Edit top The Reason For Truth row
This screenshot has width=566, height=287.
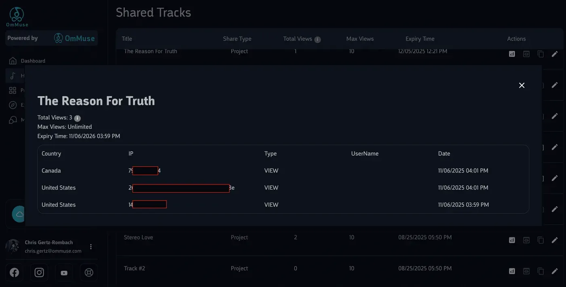[555, 54]
